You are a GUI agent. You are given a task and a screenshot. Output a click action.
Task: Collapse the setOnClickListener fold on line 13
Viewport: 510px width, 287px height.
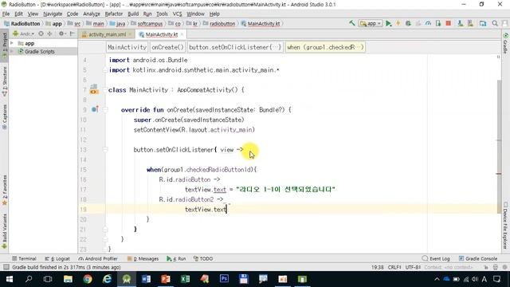pyautogui.click(x=105, y=150)
